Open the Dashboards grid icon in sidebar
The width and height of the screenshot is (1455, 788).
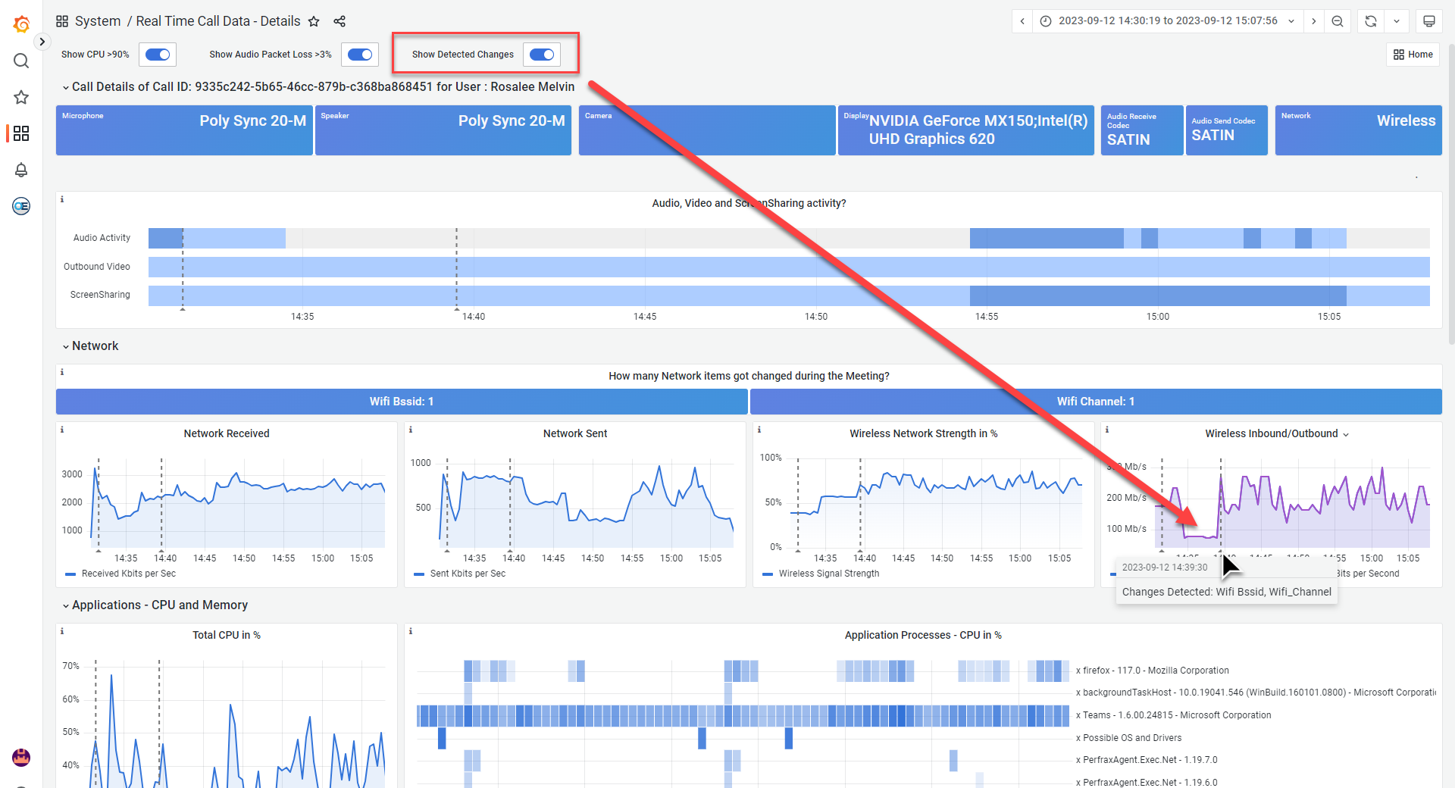[x=21, y=133]
